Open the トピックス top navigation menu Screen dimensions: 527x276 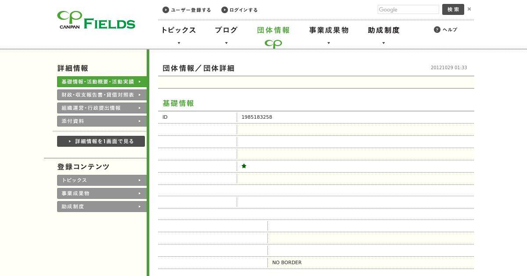[178, 30]
